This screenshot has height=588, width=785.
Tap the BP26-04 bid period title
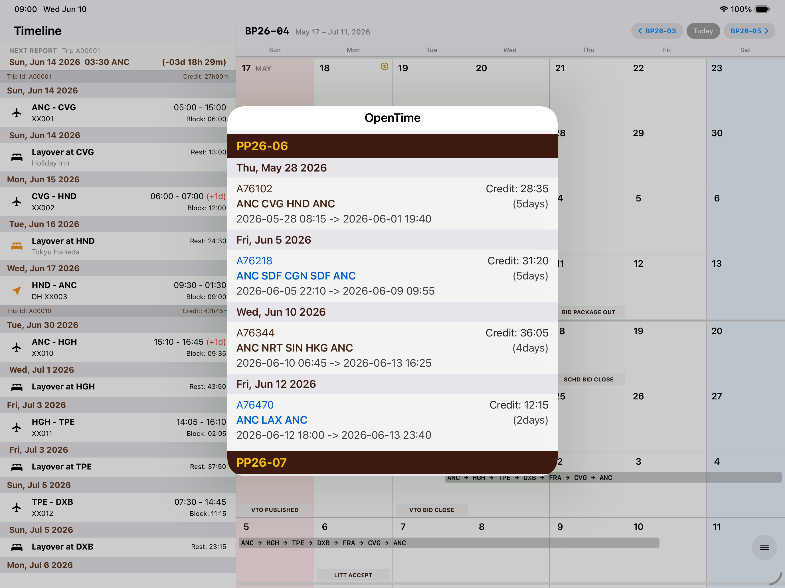click(x=267, y=31)
